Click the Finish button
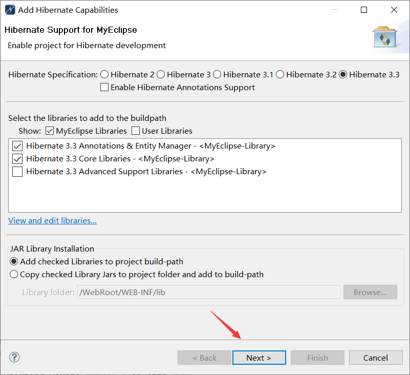410x375 pixels. click(317, 358)
